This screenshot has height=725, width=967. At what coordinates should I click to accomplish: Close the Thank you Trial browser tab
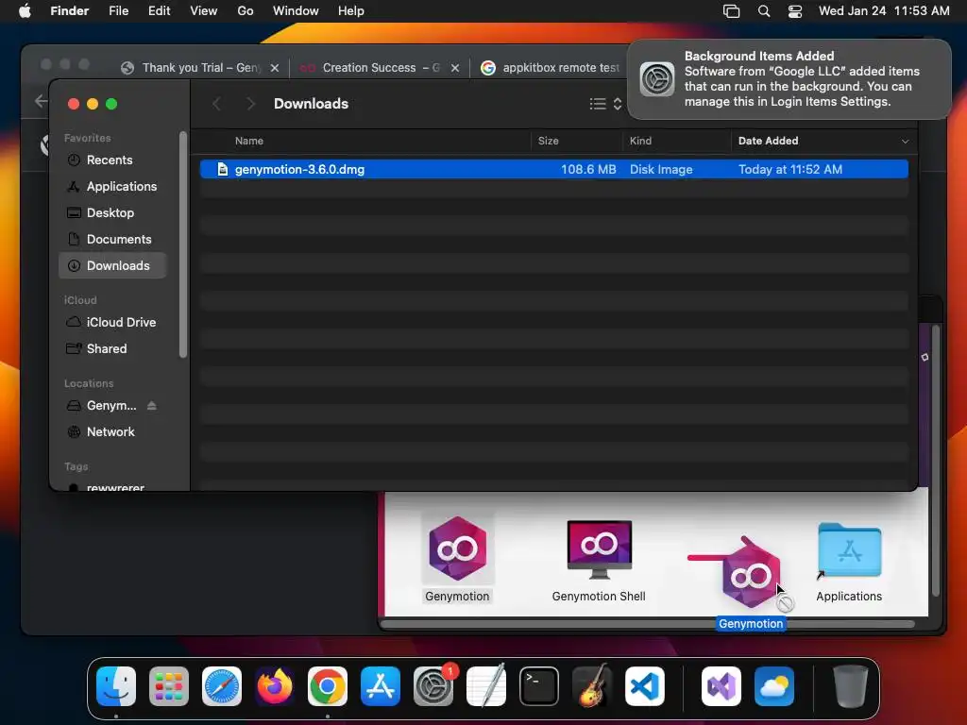275,68
